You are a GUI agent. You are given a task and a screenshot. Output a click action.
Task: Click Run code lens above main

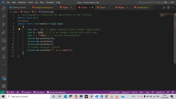[x=20, y=21]
